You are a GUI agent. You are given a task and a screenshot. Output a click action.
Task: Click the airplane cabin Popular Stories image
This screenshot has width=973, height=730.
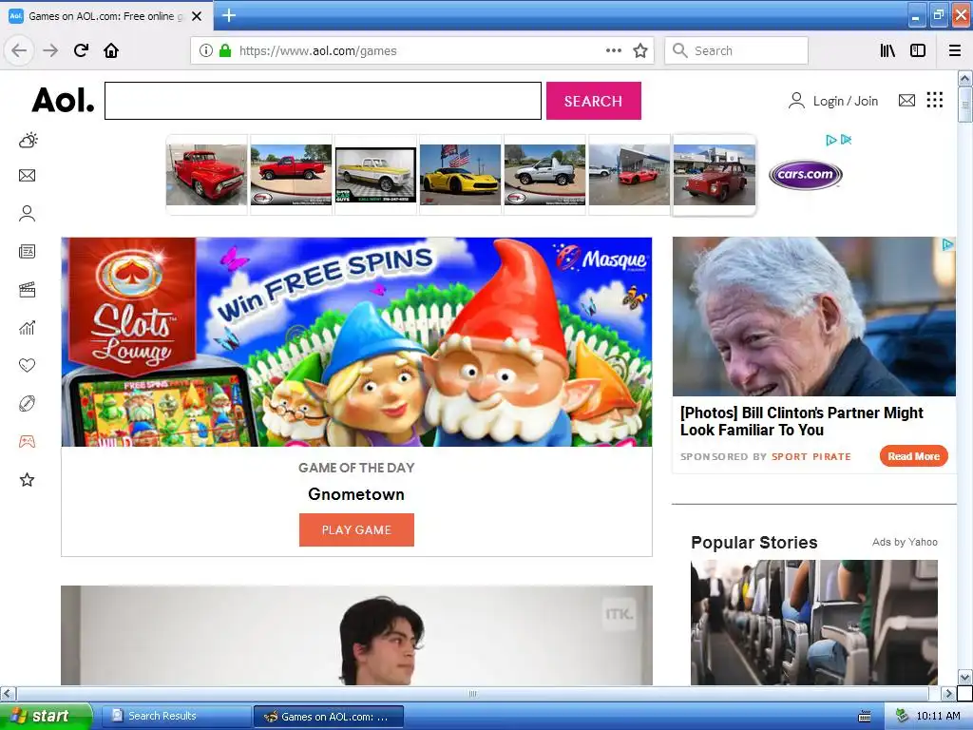tap(814, 622)
